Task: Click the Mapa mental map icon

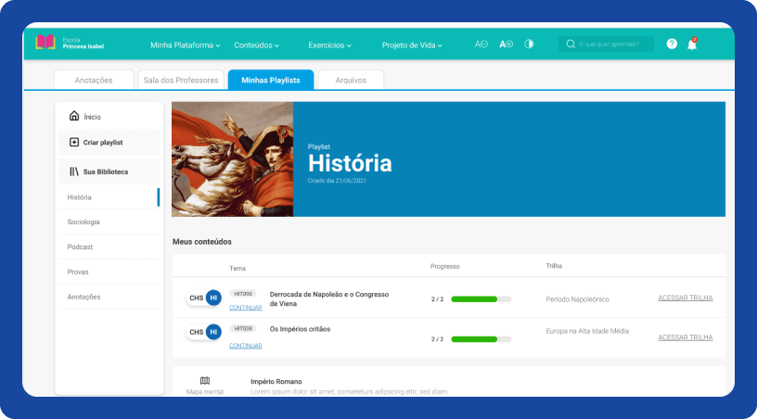Action: (205, 381)
